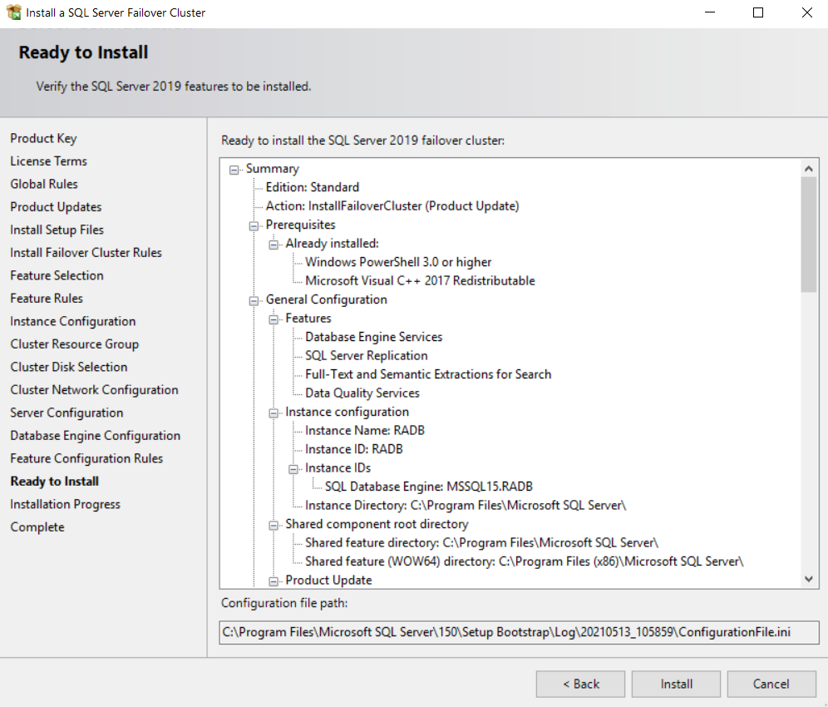Select the 'Summary' root label
Viewport: 828px width, 707px height.
pos(273,169)
